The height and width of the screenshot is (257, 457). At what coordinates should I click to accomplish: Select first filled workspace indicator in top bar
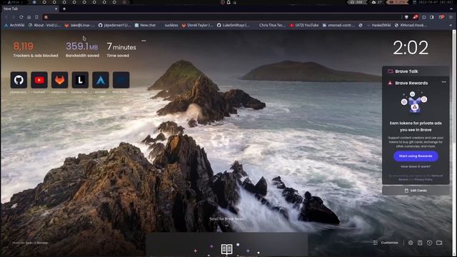(x=34, y=2)
